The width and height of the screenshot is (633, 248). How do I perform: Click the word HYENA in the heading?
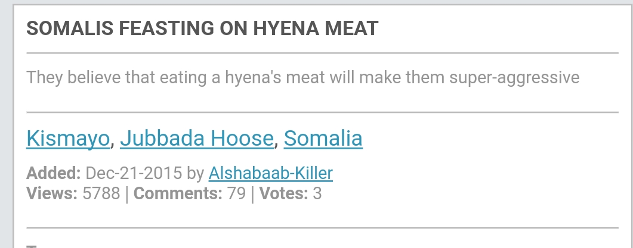[286, 28]
